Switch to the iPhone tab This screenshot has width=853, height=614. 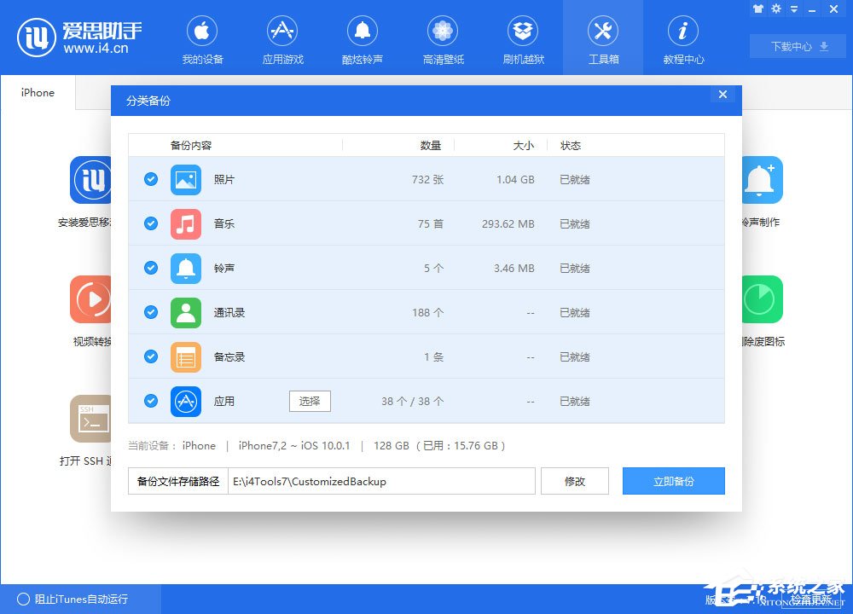pos(38,92)
